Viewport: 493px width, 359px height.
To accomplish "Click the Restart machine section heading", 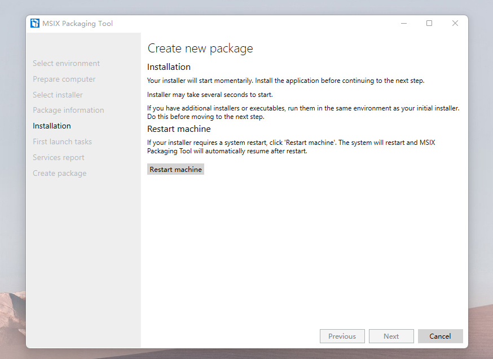I will pyautogui.click(x=179, y=128).
